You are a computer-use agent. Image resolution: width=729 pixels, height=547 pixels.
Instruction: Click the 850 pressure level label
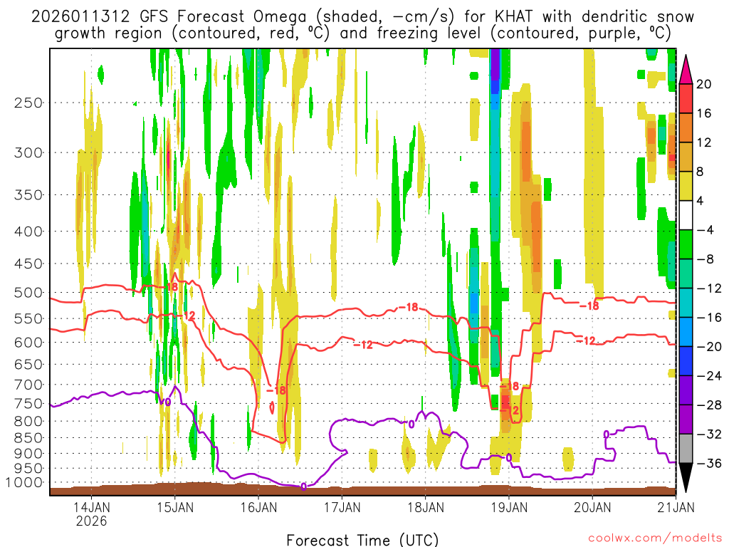28,438
